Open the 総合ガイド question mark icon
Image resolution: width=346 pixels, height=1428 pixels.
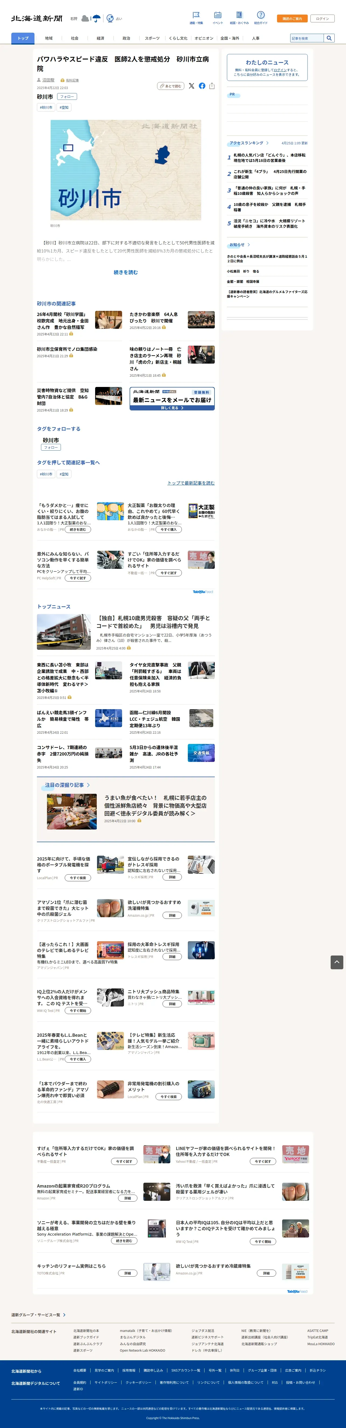coord(261,15)
